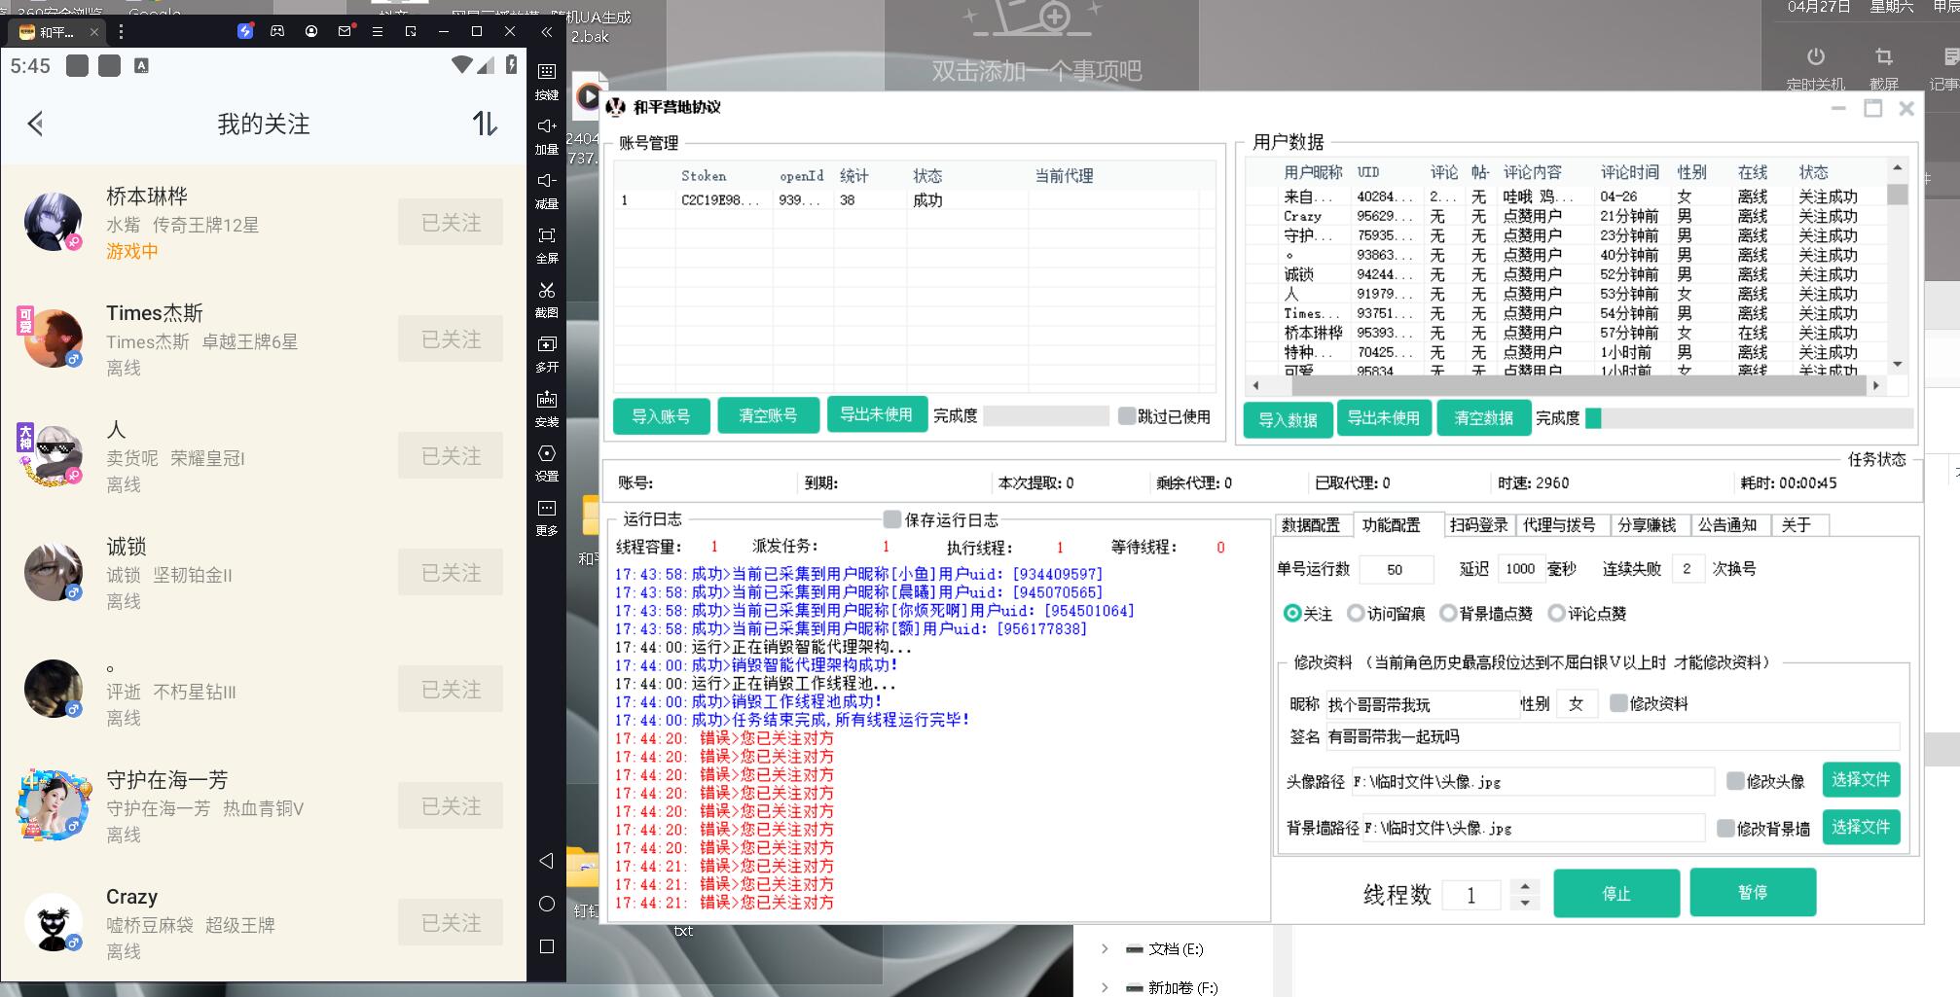The width and height of the screenshot is (1960, 997).
Task: Click the install APK icon (安装)
Action: 547,400
